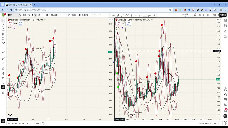Open the right chart USD currency dropdown
Image resolution: width=228 pixels, height=128 pixels.
pyautogui.click(x=219, y=20)
